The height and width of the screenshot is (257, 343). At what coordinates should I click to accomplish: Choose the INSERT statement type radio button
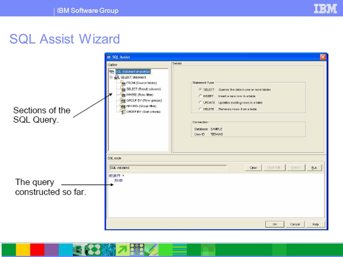200,96
